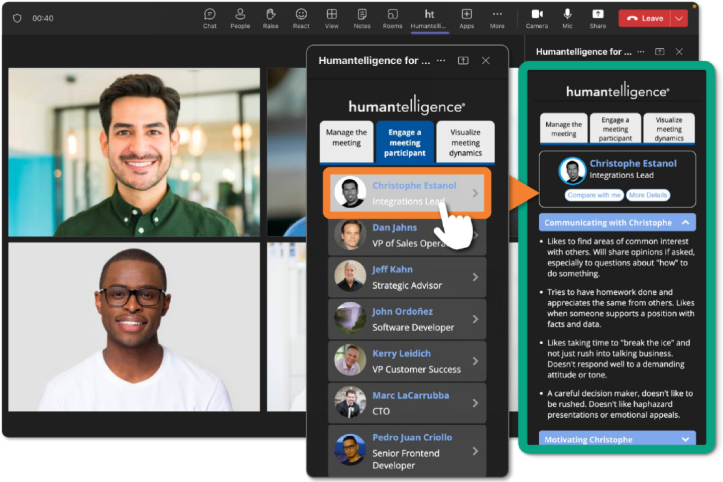Toggle the Mic mute
Screen dimensions: 723x482
tap(567, 18)
